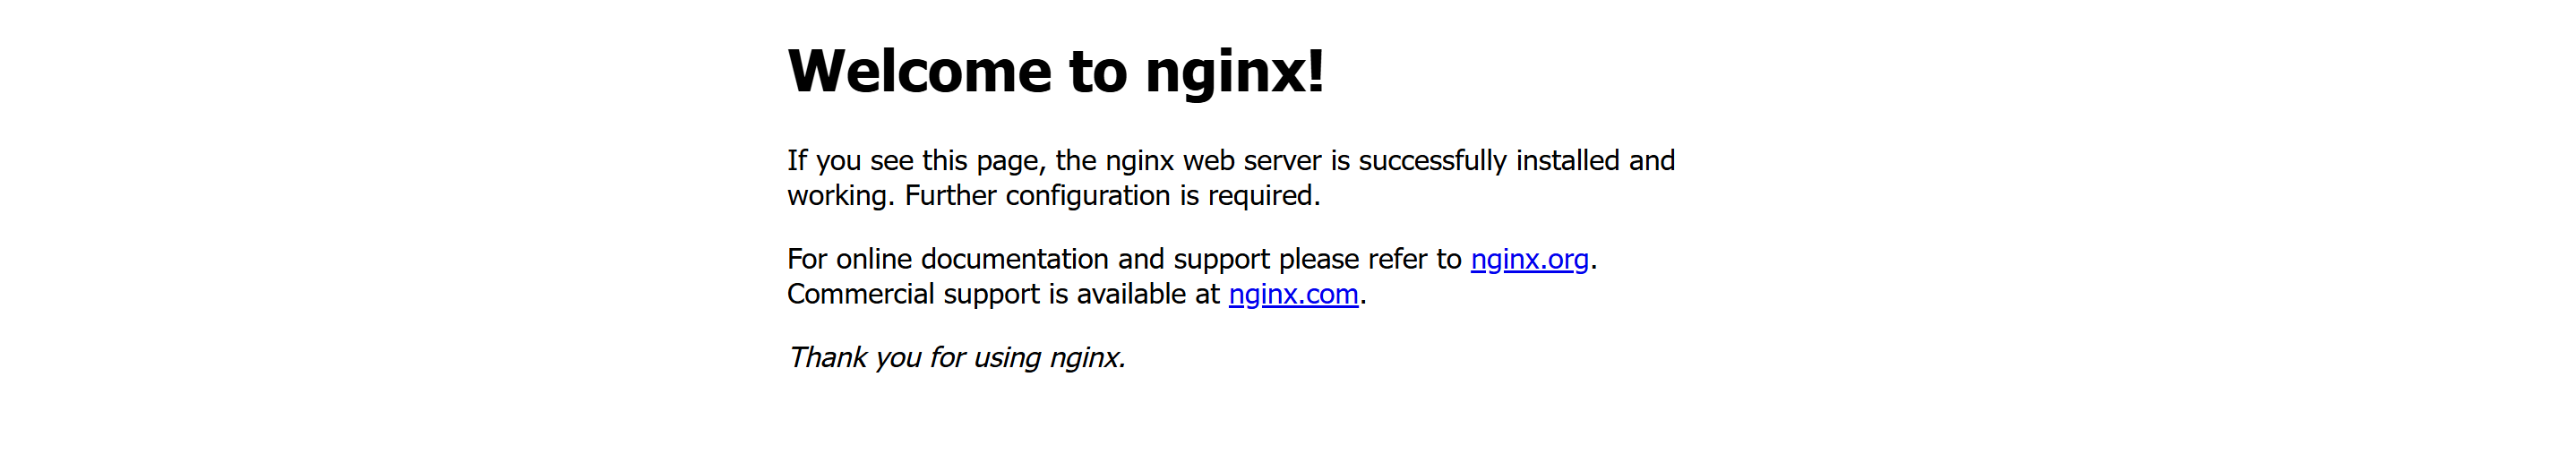
Task: Click the word 'documentation' in the second paragraph
Action: click(1015, 259)
